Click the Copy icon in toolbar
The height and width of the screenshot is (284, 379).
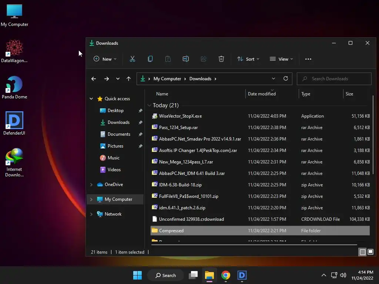coord(150,59)
